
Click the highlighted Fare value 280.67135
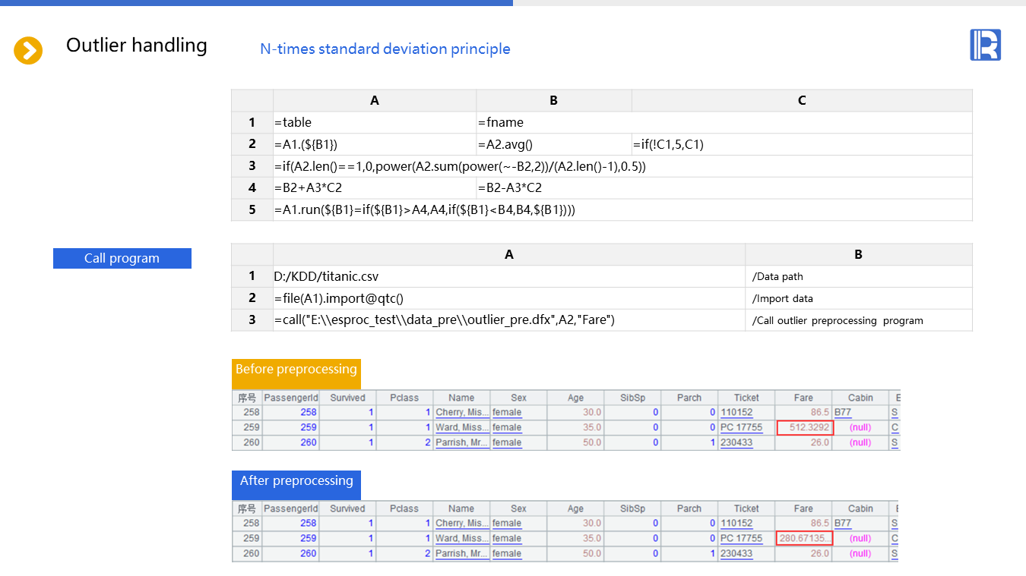tap(805, 538)
